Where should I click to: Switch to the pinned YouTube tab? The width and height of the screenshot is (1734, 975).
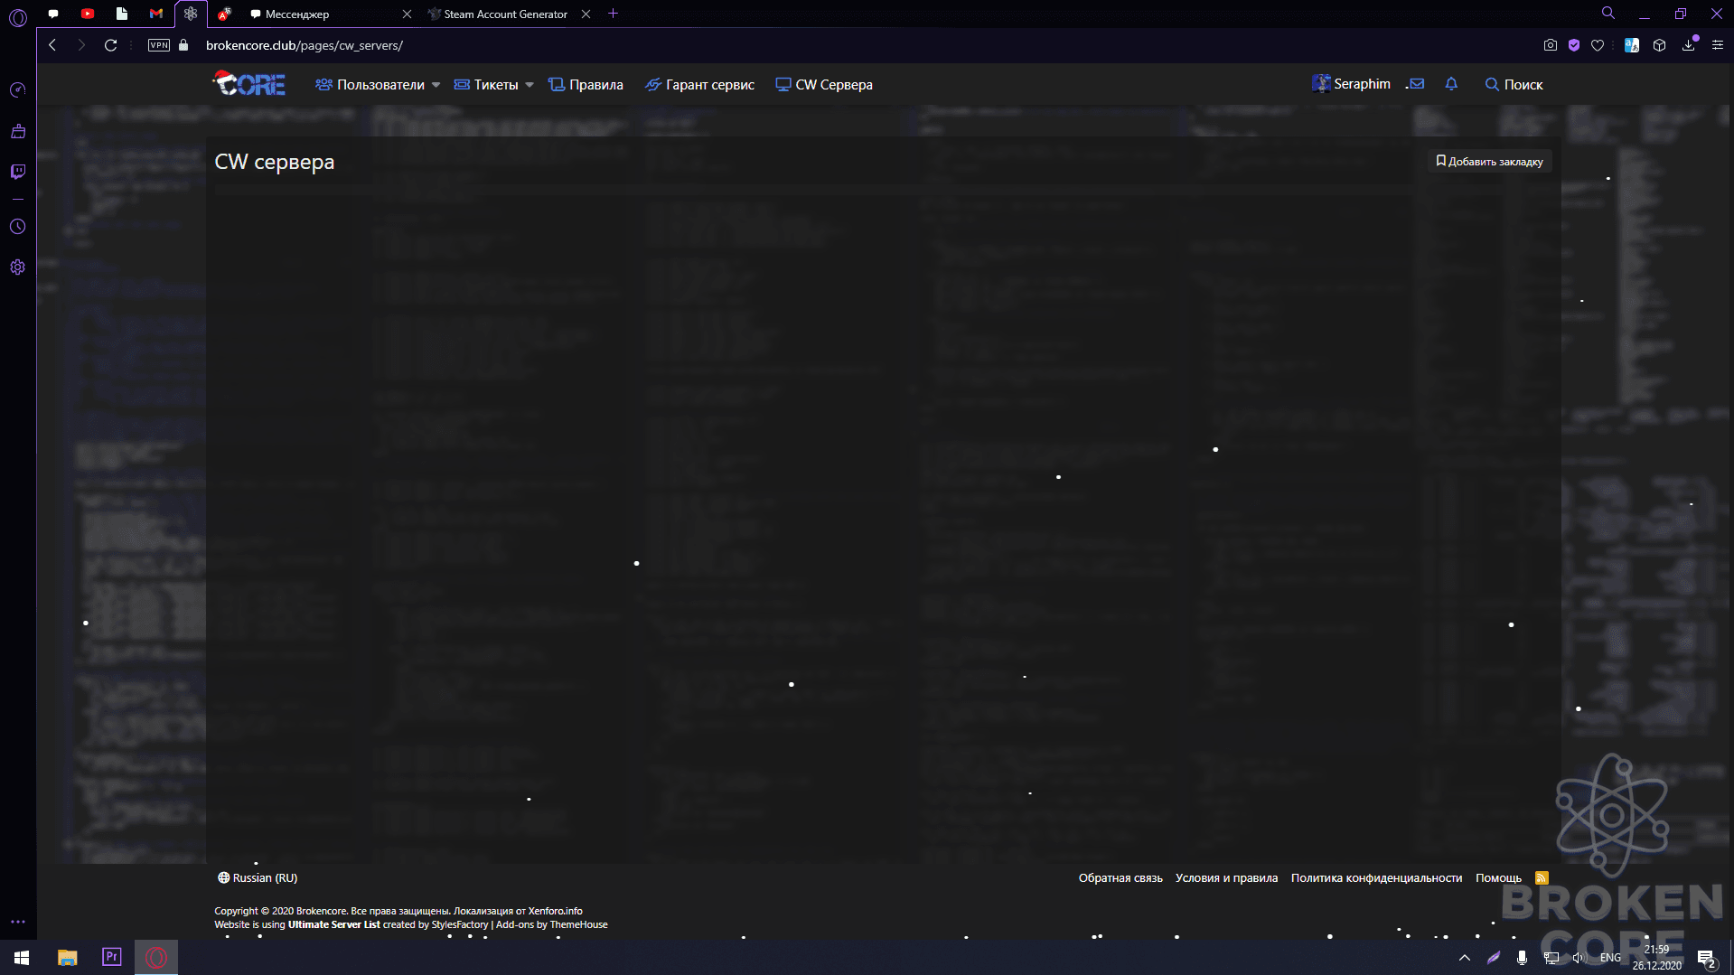coord(88,14)
